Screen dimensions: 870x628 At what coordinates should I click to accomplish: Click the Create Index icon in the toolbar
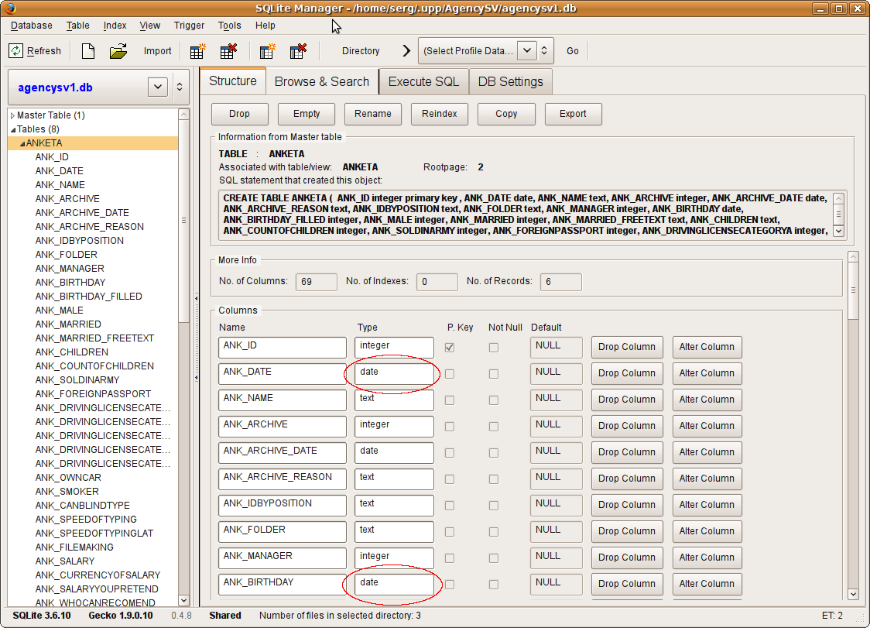267,51
